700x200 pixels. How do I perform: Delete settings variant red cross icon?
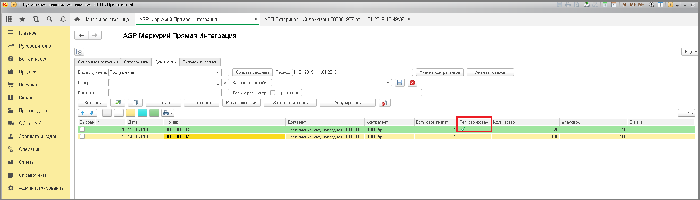click(x=412, y=83)
